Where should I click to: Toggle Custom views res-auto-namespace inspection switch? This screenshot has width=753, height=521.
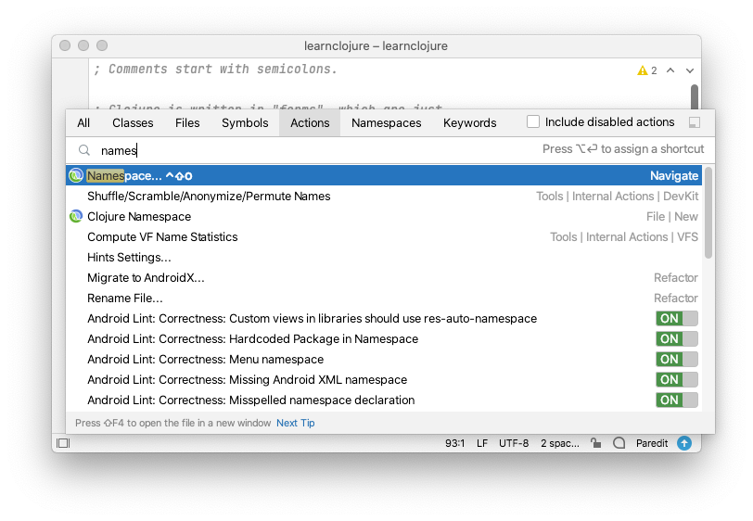pos(677,318)
